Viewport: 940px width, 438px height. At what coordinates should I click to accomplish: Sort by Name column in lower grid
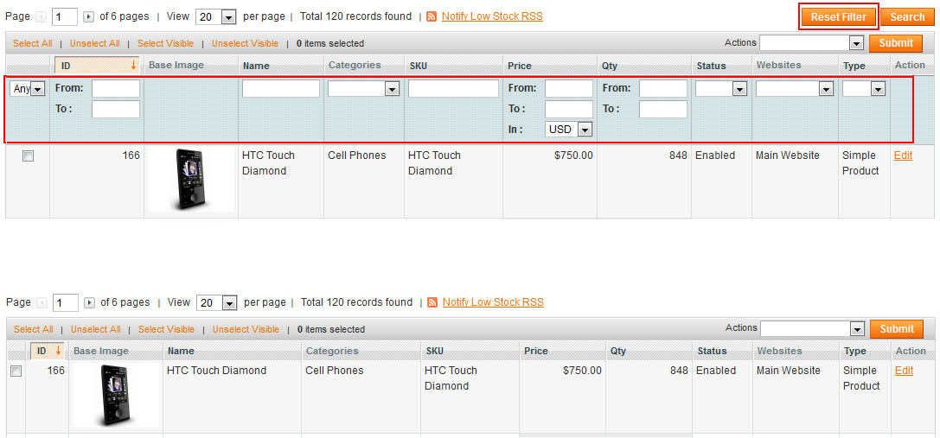181,351
